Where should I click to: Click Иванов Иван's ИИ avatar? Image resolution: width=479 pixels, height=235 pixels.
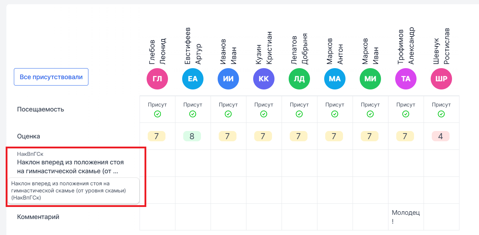pyautogui.click(x=228, y=79)
